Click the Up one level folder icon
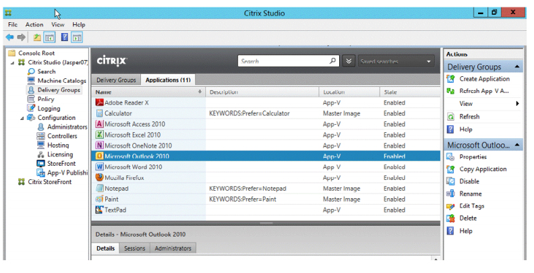Viewport: 534px width, 273px height. pos(37,37)
